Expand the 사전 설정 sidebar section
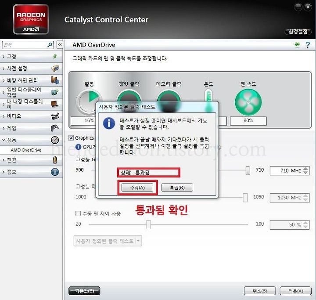The image size is (316, 300). pyautogui.click(x=4, y=69)
